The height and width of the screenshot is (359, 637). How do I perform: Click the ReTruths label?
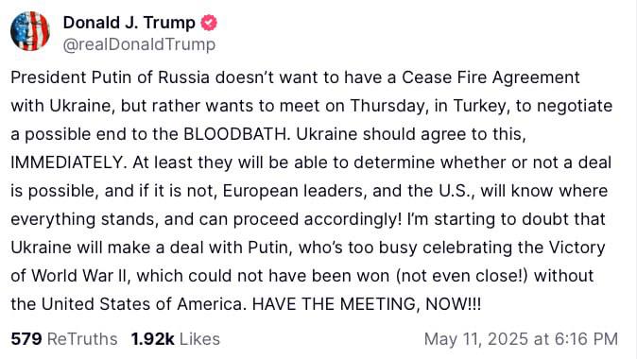pyautogui.click(x=82, y=339)
